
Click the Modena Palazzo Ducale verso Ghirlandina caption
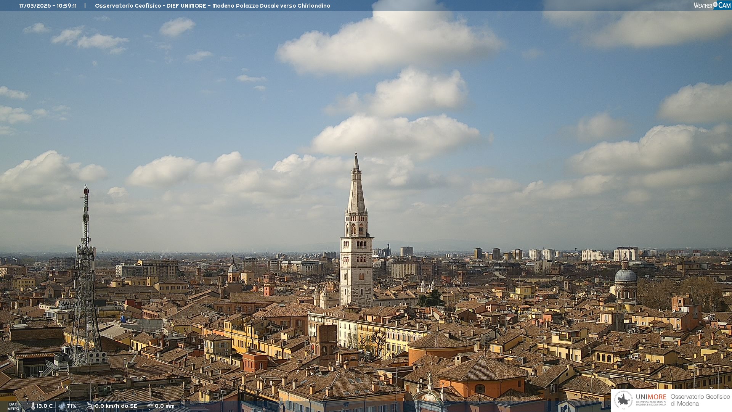271,6
